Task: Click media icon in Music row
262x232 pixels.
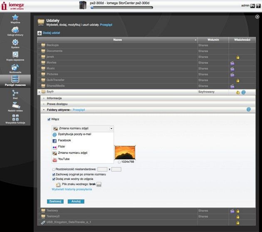Action: [x=232, y=69]
